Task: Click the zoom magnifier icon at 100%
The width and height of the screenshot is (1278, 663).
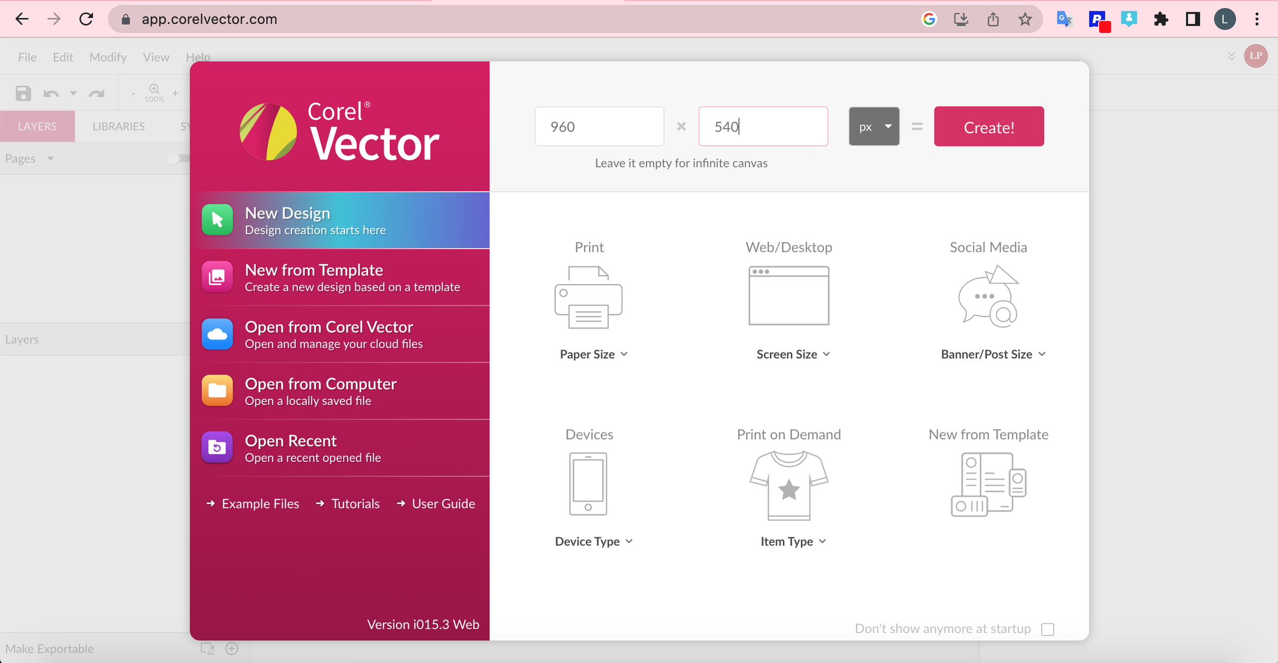Action: [154, 89]
